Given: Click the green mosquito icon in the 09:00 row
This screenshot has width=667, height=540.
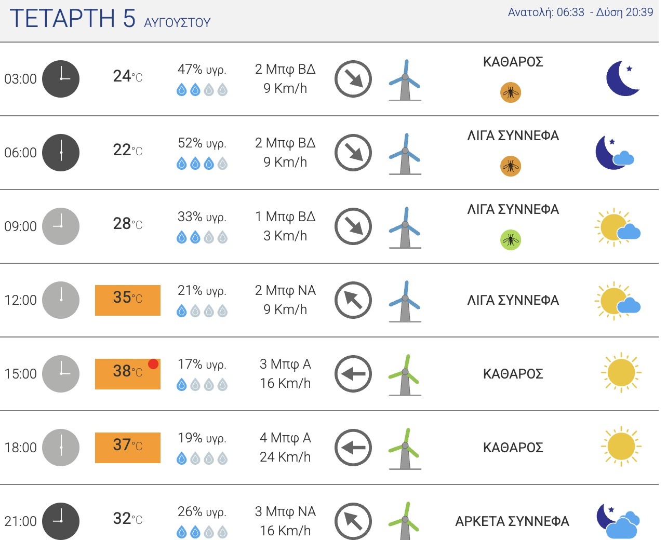Looking at the screenshot, I should point(511,240).
